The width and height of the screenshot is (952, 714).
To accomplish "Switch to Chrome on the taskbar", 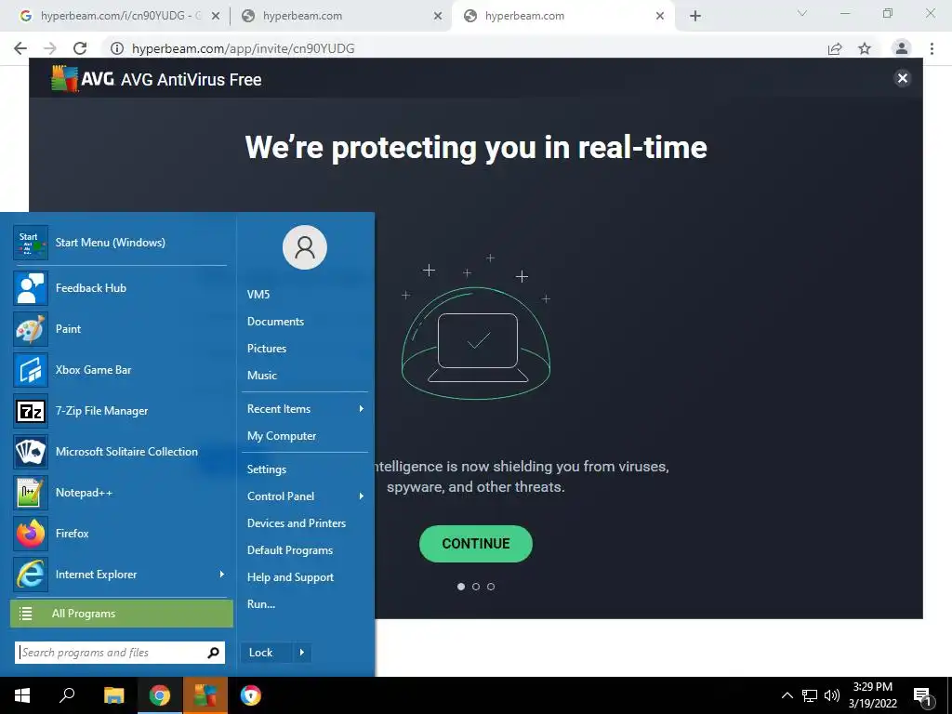I will point(160,695).
